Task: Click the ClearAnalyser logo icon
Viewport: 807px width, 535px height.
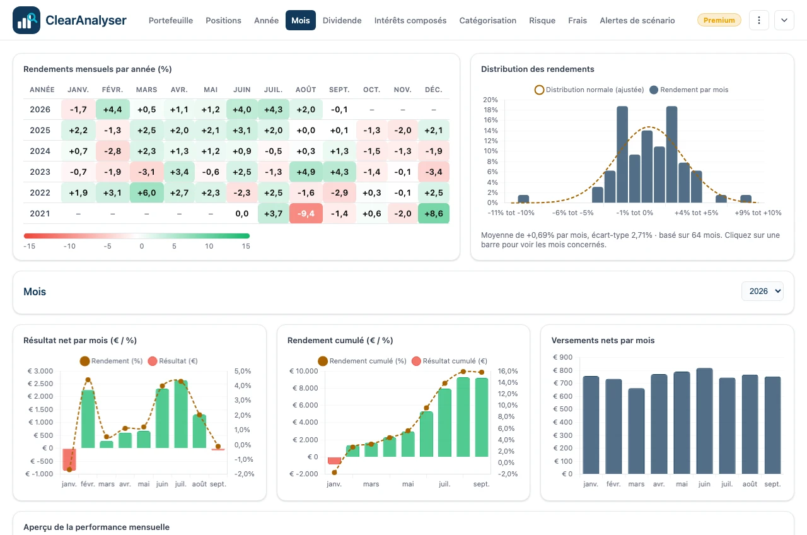Action: click(26, 20)
